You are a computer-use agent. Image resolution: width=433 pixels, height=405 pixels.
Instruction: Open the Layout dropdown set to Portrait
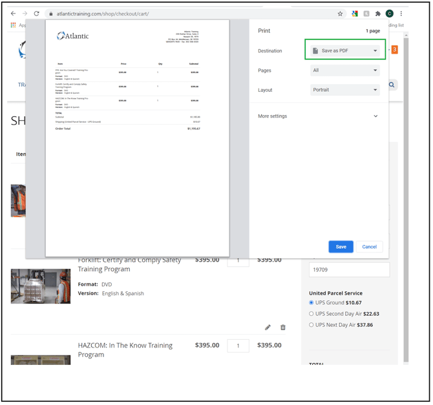coord(344,90)
